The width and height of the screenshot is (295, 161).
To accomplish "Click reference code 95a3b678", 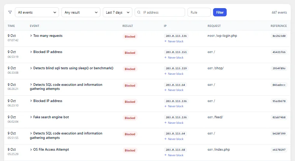I will coord(279,101).
